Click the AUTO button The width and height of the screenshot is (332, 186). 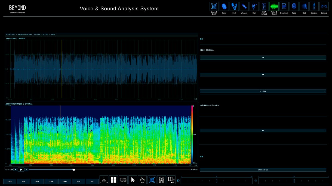tap(78, 182)
